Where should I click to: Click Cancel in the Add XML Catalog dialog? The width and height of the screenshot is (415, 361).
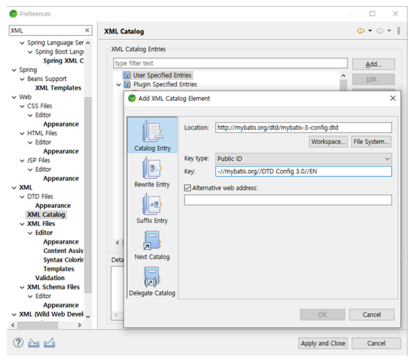click(x=372, y=314)
